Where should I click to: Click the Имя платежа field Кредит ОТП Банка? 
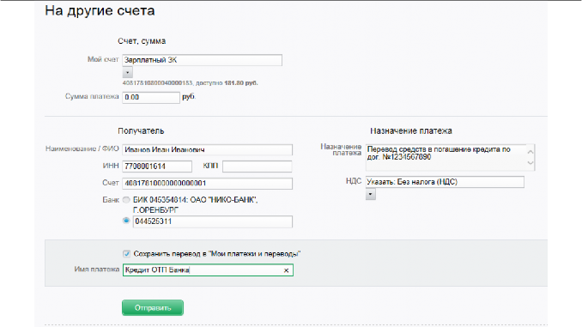208,269
